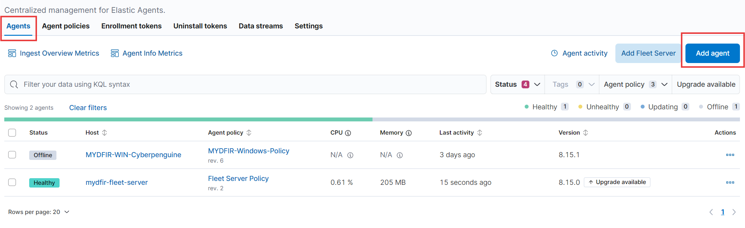Click info icon beside N/A CPU value
The height and width of the screenshot is (228, 745).
350,155
